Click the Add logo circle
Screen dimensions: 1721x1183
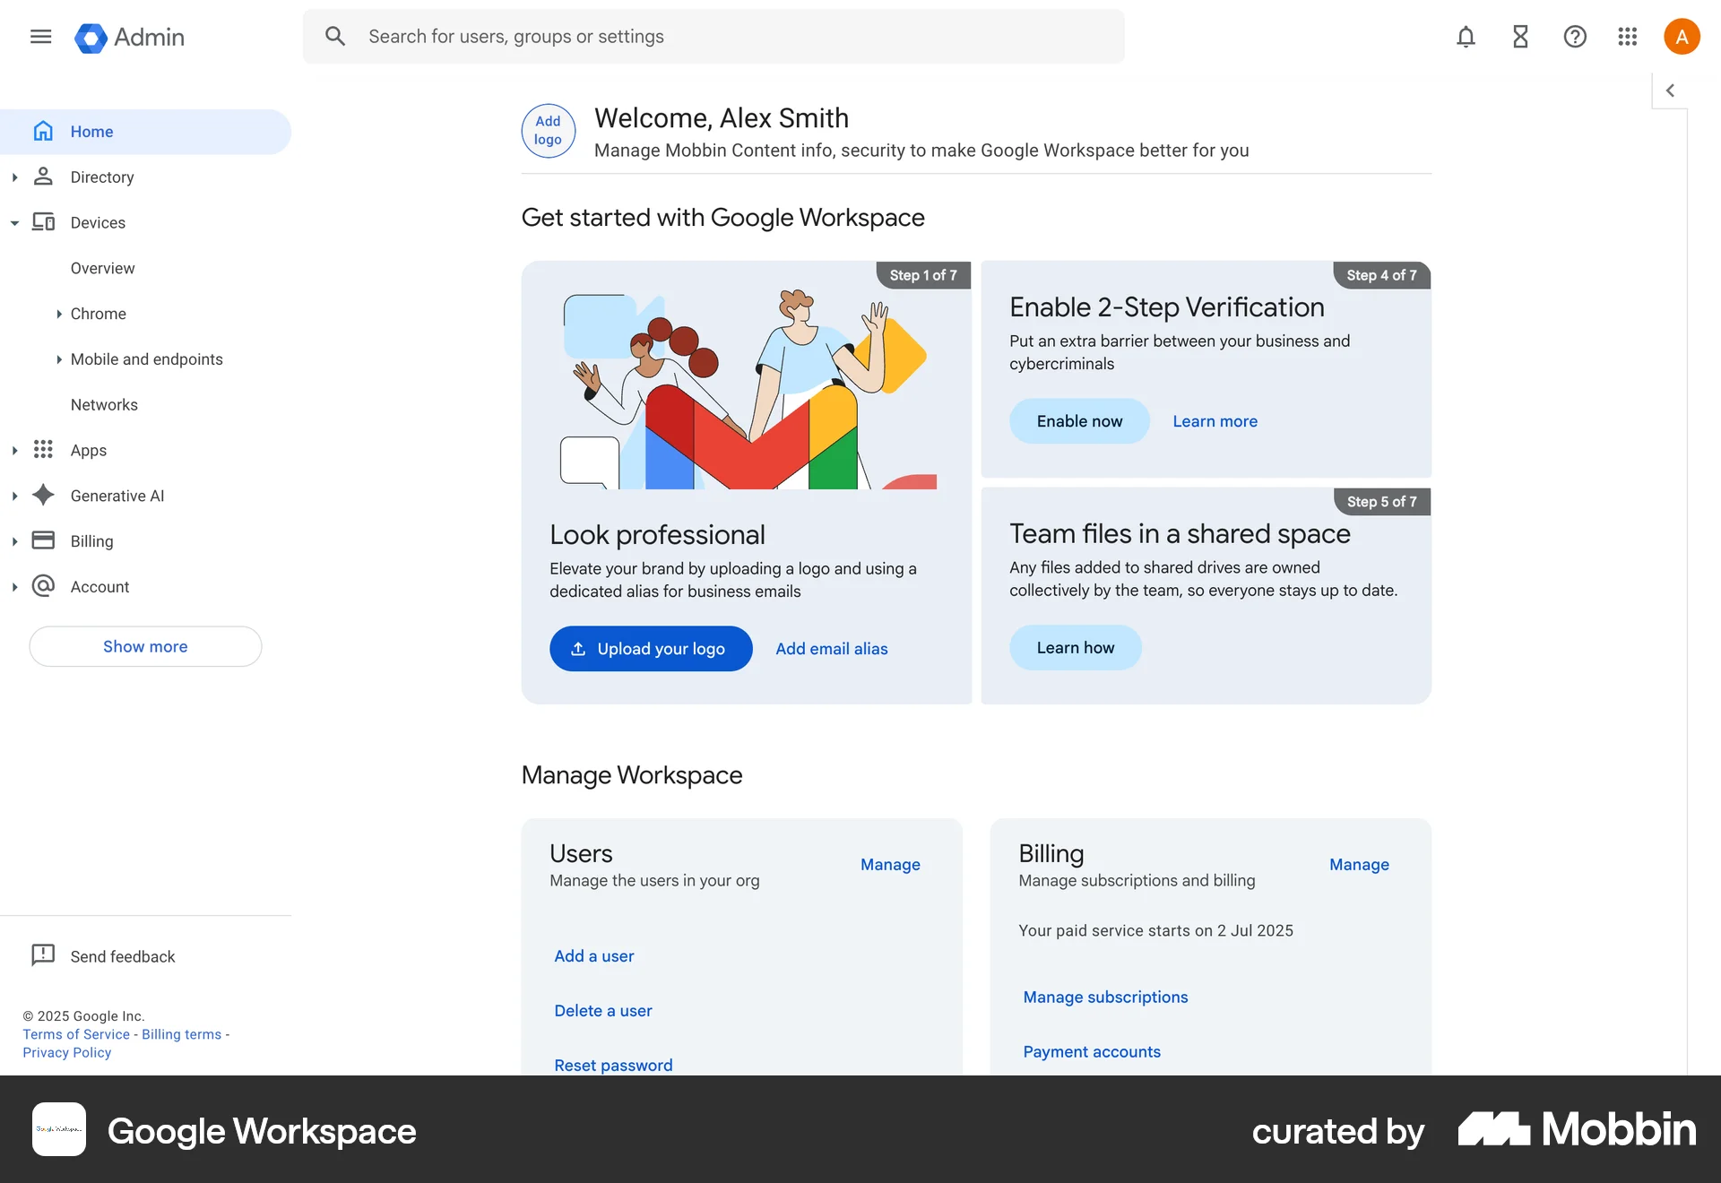tap(548, 131)
